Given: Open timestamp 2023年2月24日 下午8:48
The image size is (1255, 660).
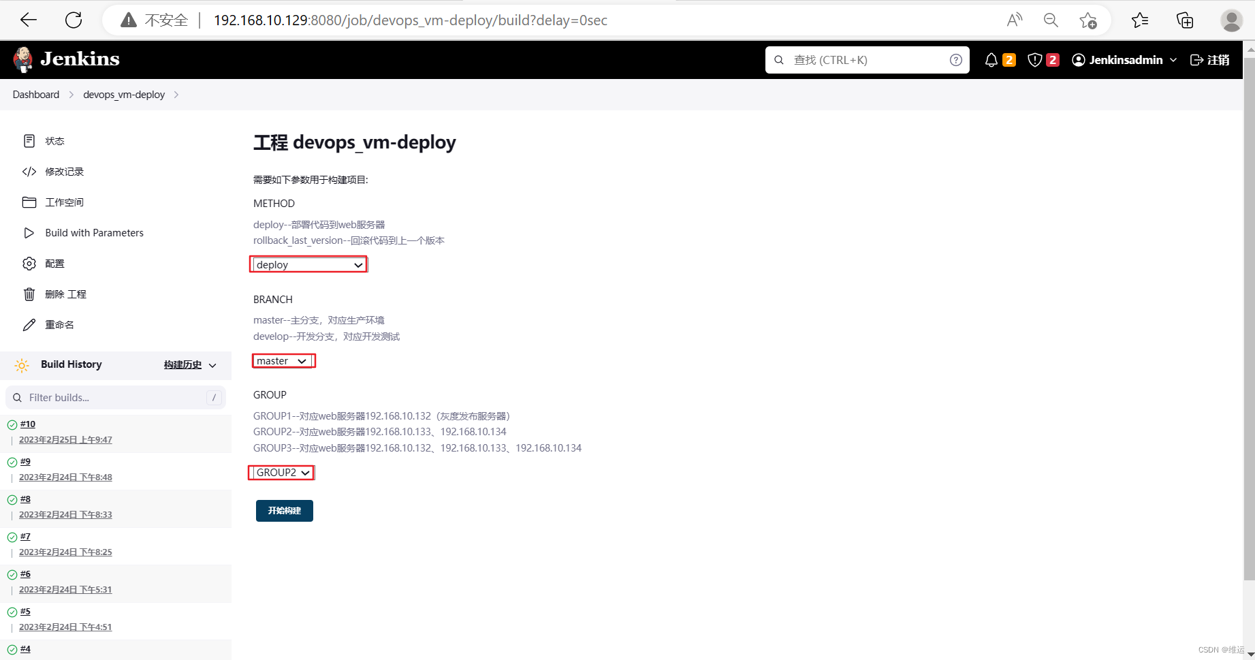Looking at the screenshot, I should [x=65, y=477].
